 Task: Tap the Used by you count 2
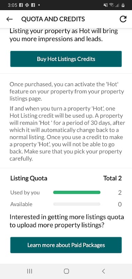coord(120,193)
